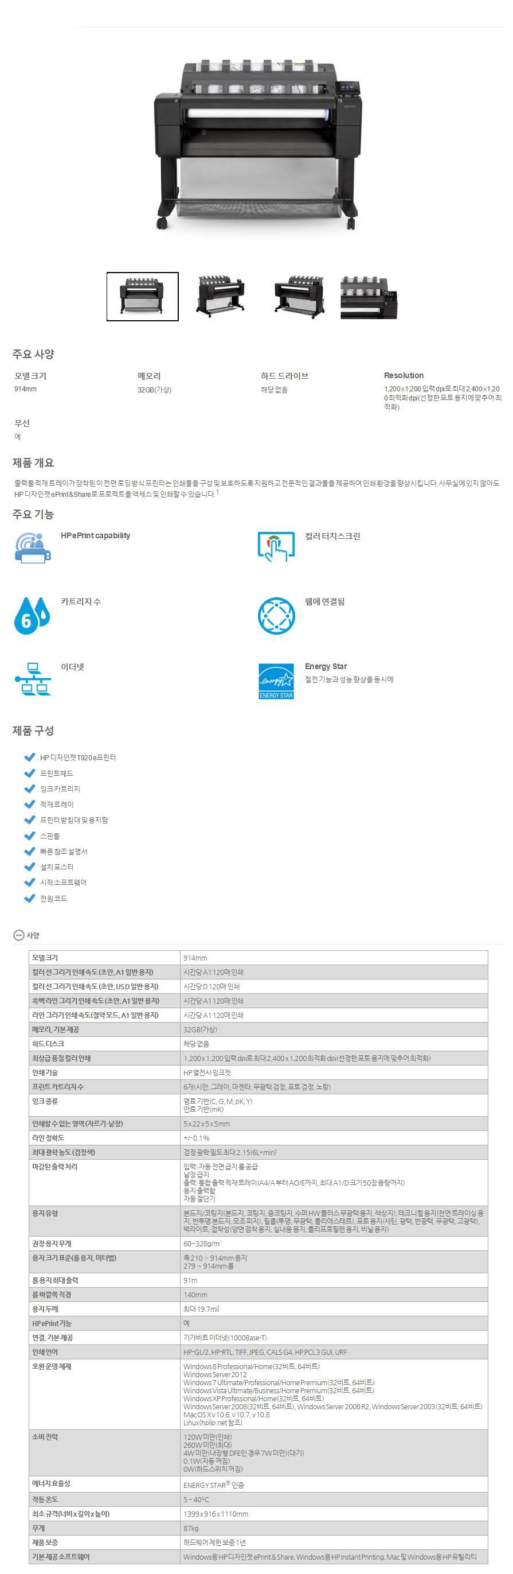Click the web connected globe icon
The image size is (513, 1574).
coord(276,615)
